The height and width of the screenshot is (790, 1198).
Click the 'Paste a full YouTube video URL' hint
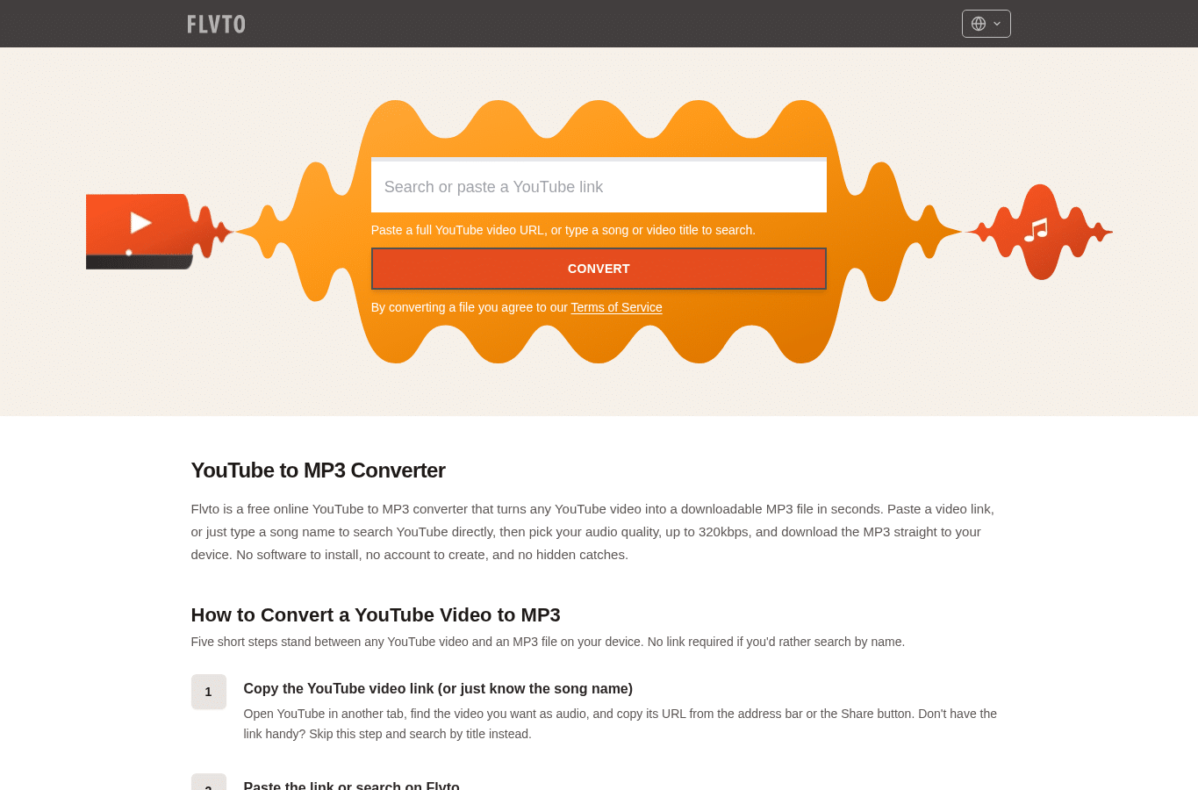(563, 230)
